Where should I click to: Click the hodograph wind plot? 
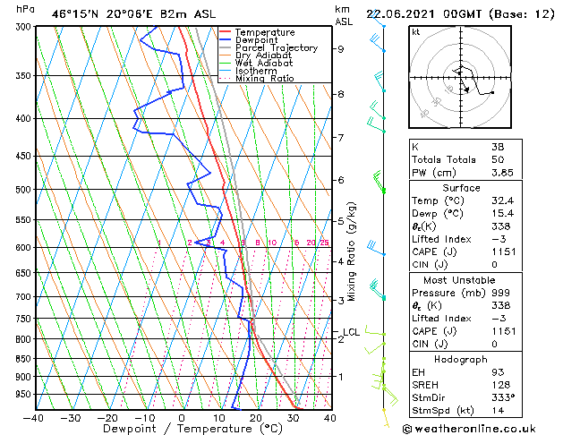click(x=460, y=77)
